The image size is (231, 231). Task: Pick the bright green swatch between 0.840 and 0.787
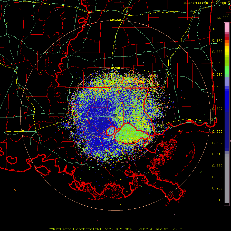tap(227, 70)
